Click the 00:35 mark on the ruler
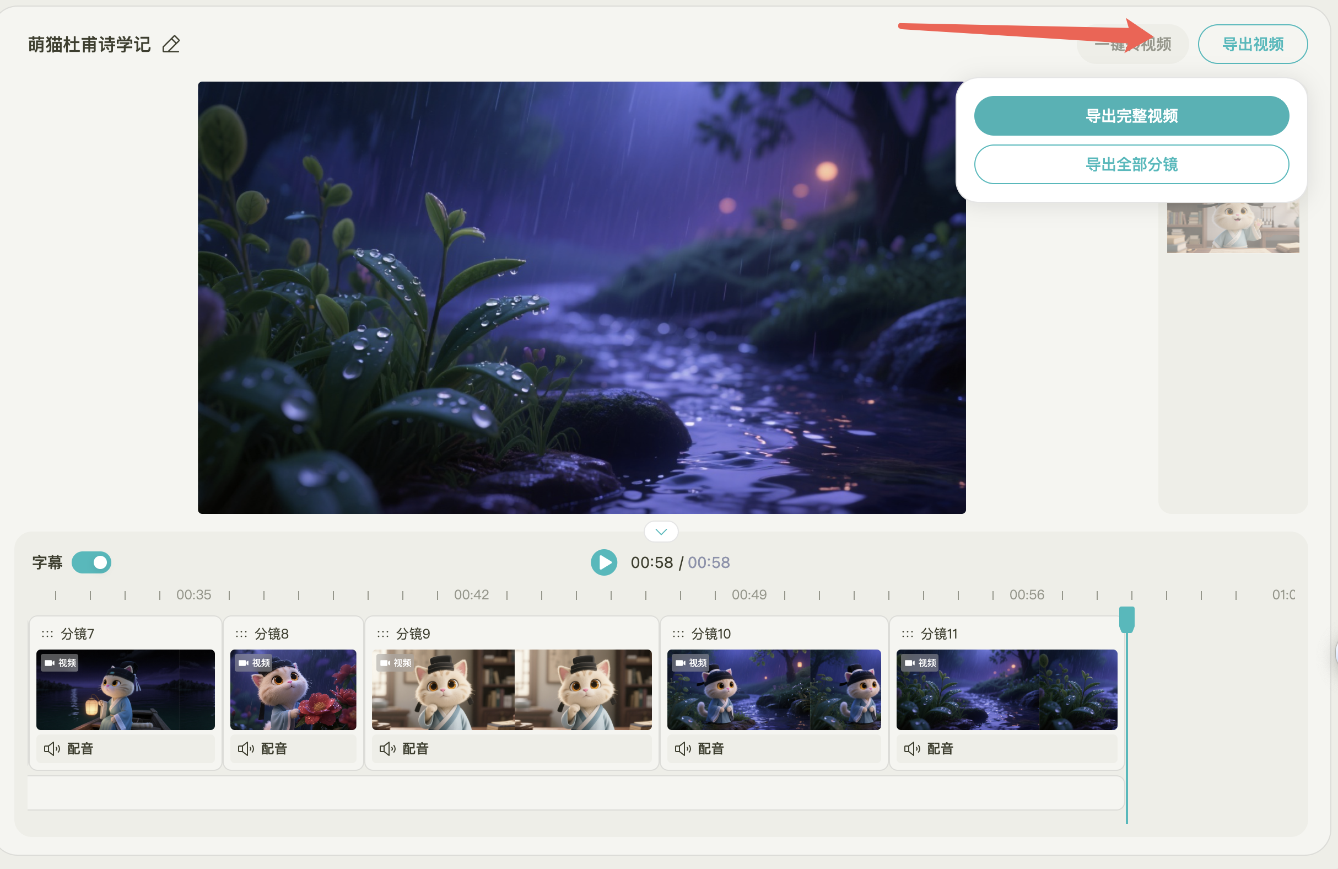1338x869 pixels. [x=194, y=594]
